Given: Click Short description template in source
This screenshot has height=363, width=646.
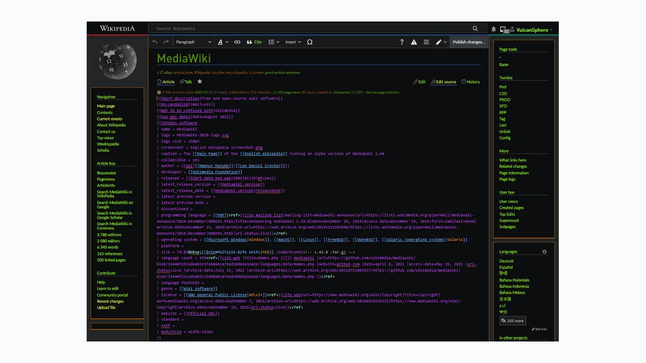Looking at the screenshot, I should [179, 98].
